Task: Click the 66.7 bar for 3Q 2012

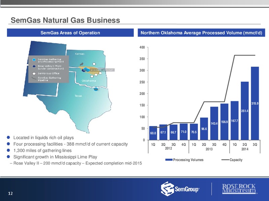Action: pos(174,132)
